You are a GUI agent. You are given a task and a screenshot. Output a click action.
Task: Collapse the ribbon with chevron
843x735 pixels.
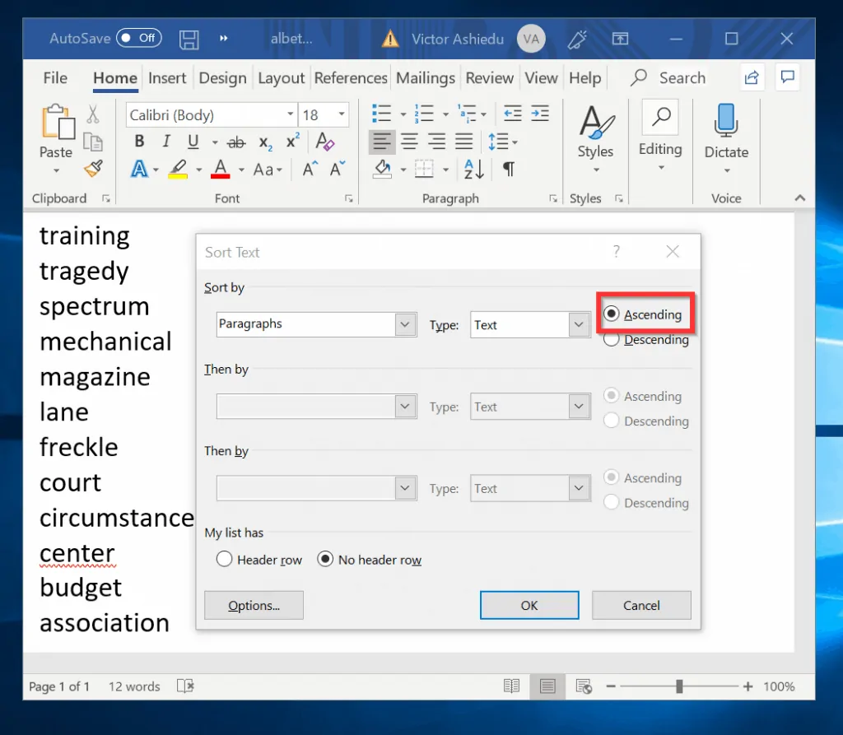[800, 198]
